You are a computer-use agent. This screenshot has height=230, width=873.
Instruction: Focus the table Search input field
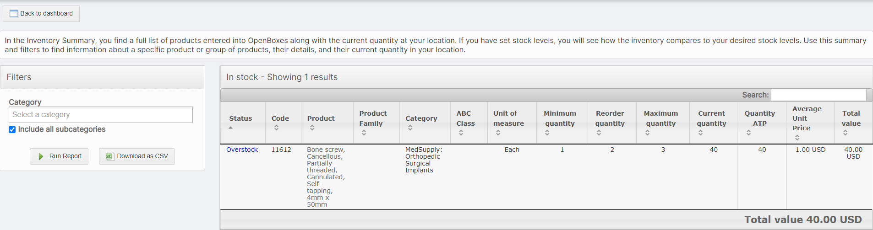(818, 95)
